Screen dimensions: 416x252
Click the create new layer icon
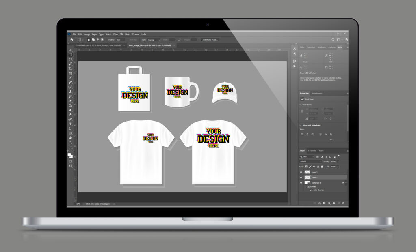click(x=338, y=203)
